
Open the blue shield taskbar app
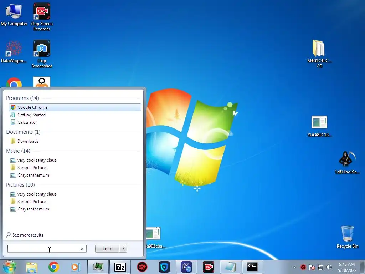[164, 267]
